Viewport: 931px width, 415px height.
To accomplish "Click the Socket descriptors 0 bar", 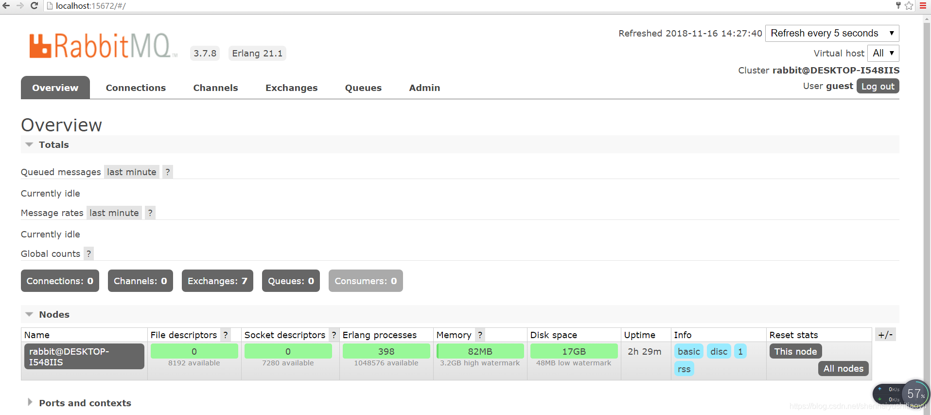I will point(288,351).
